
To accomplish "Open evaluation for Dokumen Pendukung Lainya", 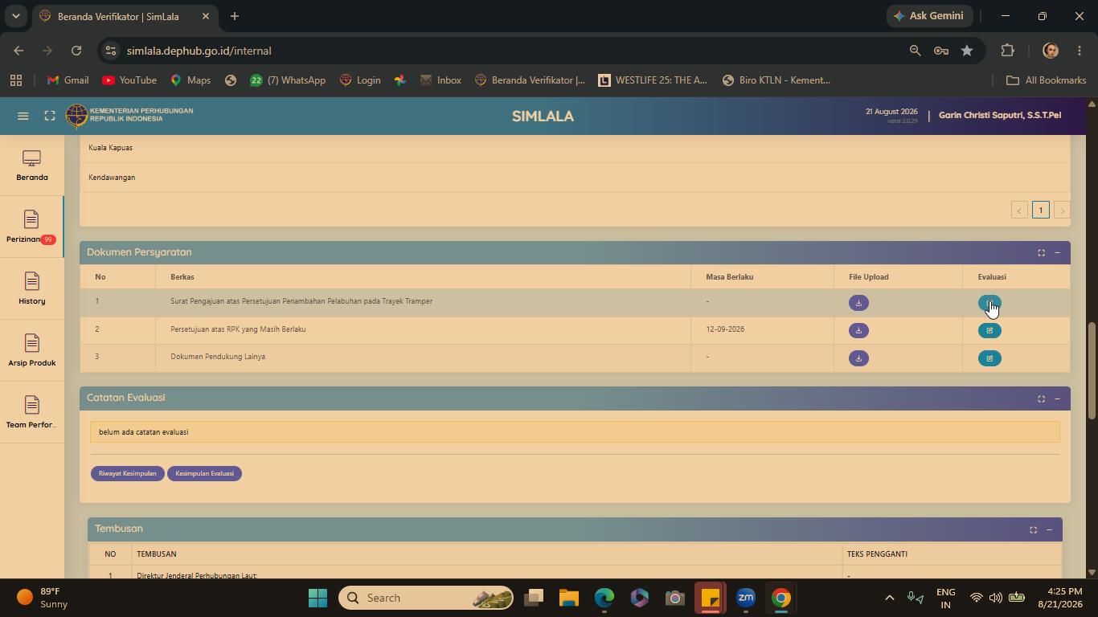I will click(989, 358).
